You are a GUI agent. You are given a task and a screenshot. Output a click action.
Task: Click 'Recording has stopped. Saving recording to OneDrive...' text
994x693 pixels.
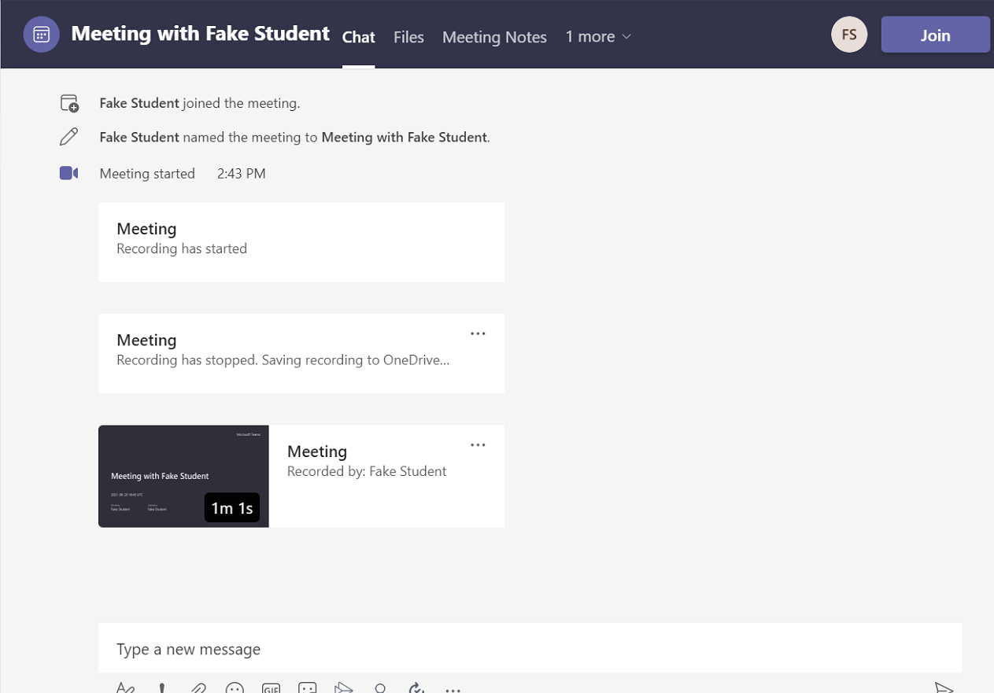pyautogui.click(x=283, y=360)
